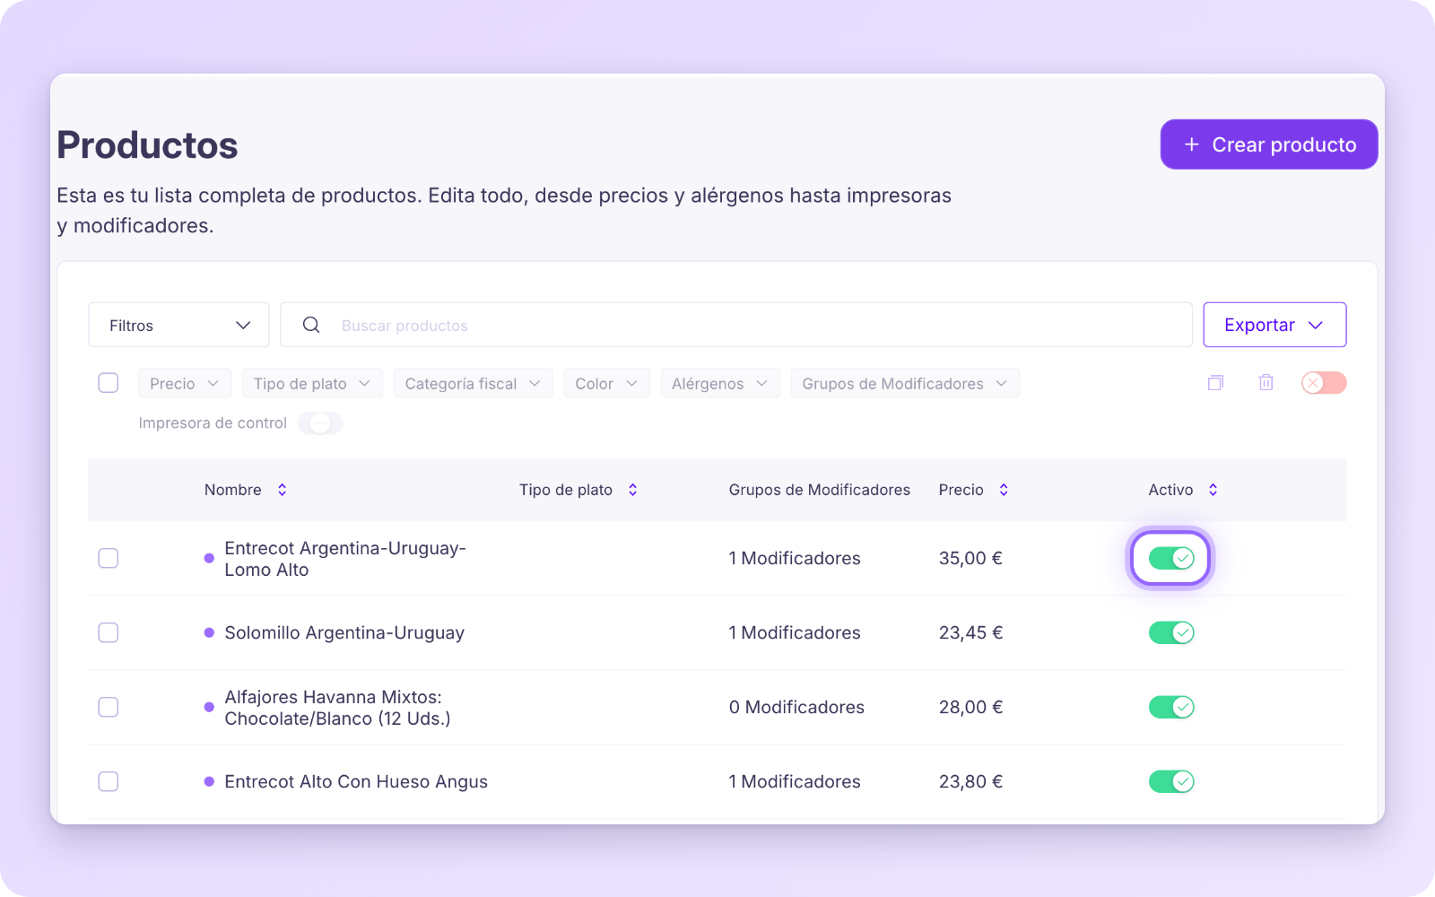
Task: Click purple dot beside Solomillo Argentina-Uruguay
Action: [209, 632]
